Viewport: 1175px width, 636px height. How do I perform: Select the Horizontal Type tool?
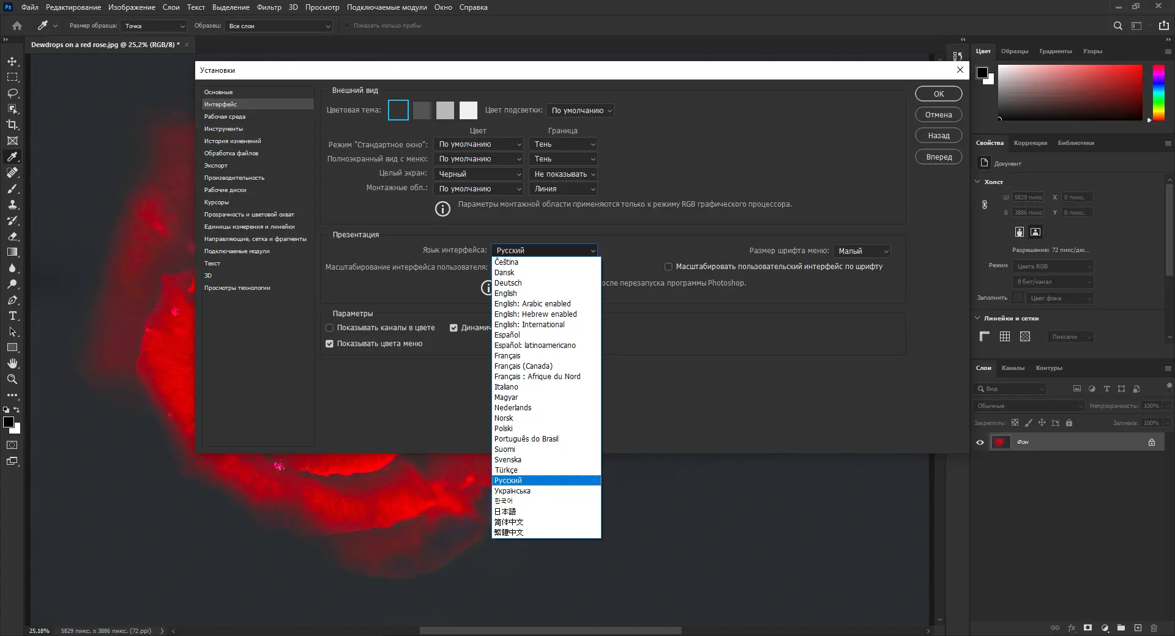point(12,316)
